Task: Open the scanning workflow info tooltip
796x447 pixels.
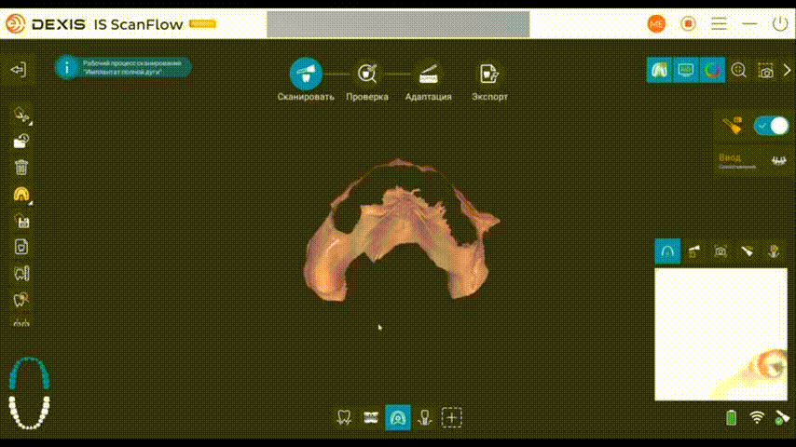Action: (x=123, y=67)
